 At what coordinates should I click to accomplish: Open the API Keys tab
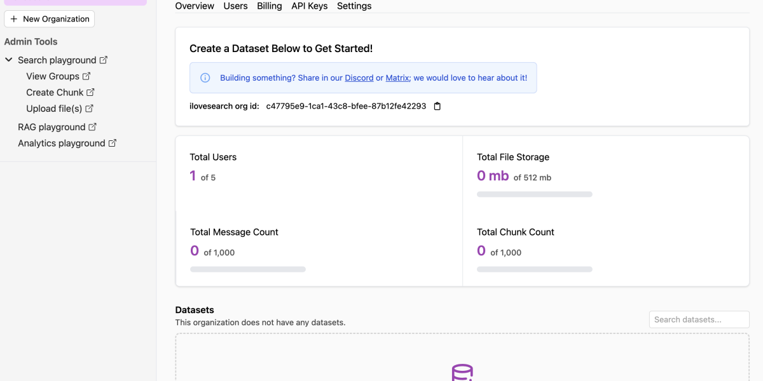[x=310, y=6]
